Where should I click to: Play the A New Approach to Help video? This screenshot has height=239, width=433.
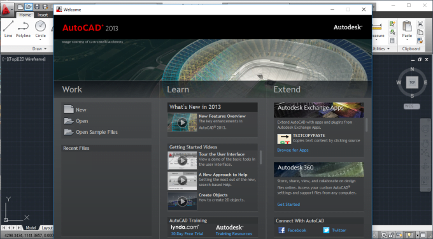point(182,181)
